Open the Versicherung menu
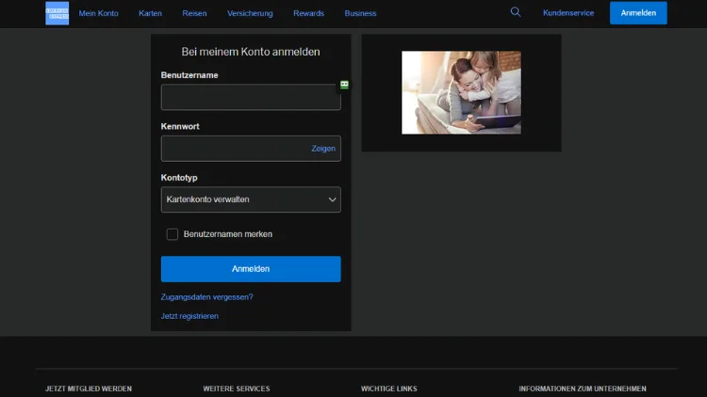Image resolution: width=707 pixels, height=397 pixels. coord(250,13)
